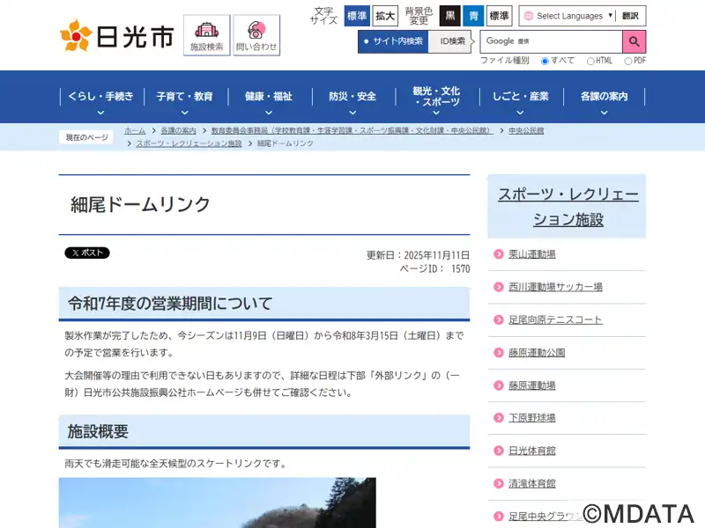Click the Nikko City logo
Viewport: 705px width, 528px height.
tap(116, 36)
